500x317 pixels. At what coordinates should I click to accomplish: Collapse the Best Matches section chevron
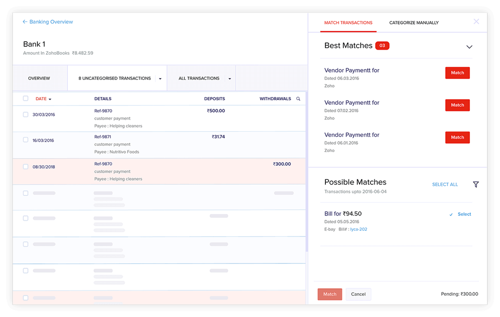[469, 47]
